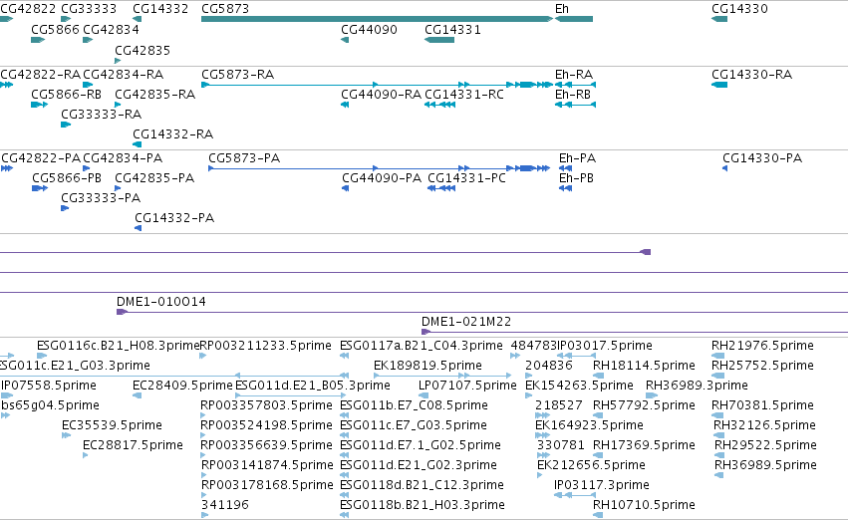Open transcript CG14331-RC label
This screenshot has height=520, width=848.
point(464,94)
